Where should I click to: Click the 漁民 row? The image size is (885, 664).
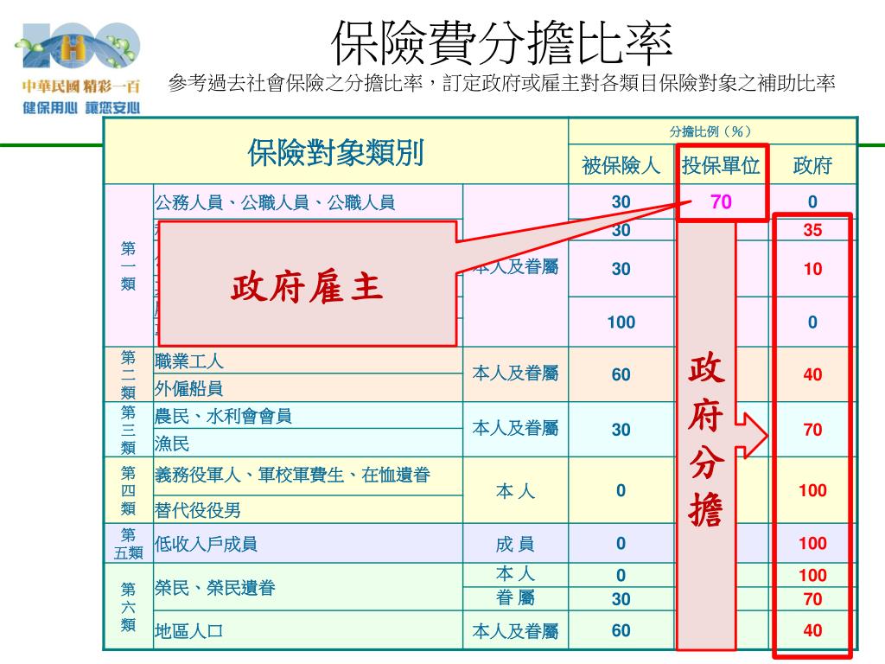[x=308, y=444]
